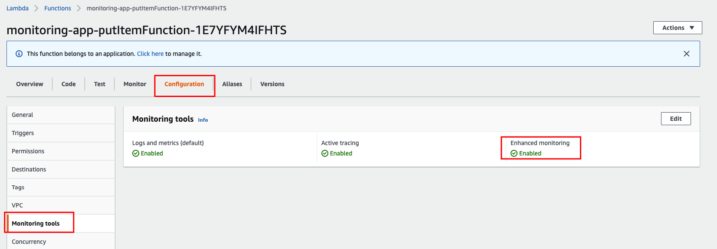Screen dimensions: 717x249
Task: Click the Info link beside Monitoring tools
Action: click(203, 120)
